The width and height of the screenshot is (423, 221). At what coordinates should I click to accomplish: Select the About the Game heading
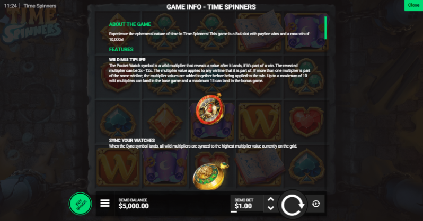click(130, 24)
